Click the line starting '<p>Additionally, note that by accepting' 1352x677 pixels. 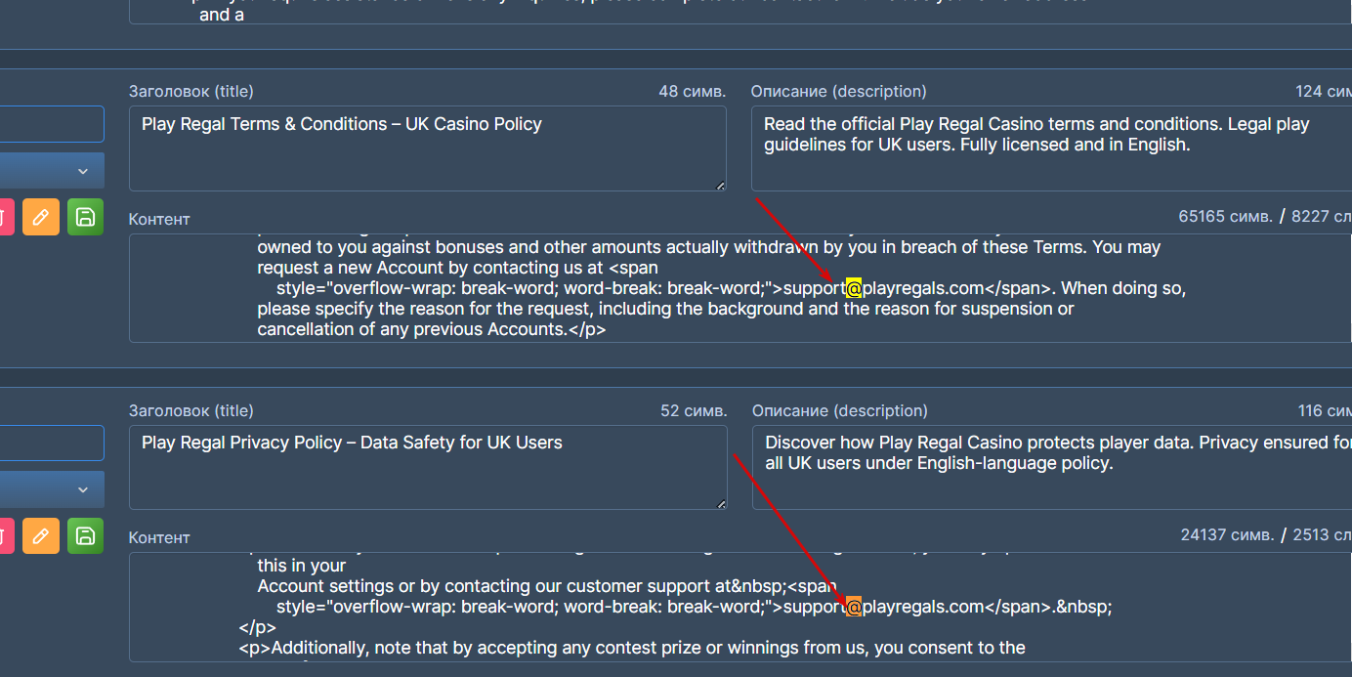coord(632,647)
